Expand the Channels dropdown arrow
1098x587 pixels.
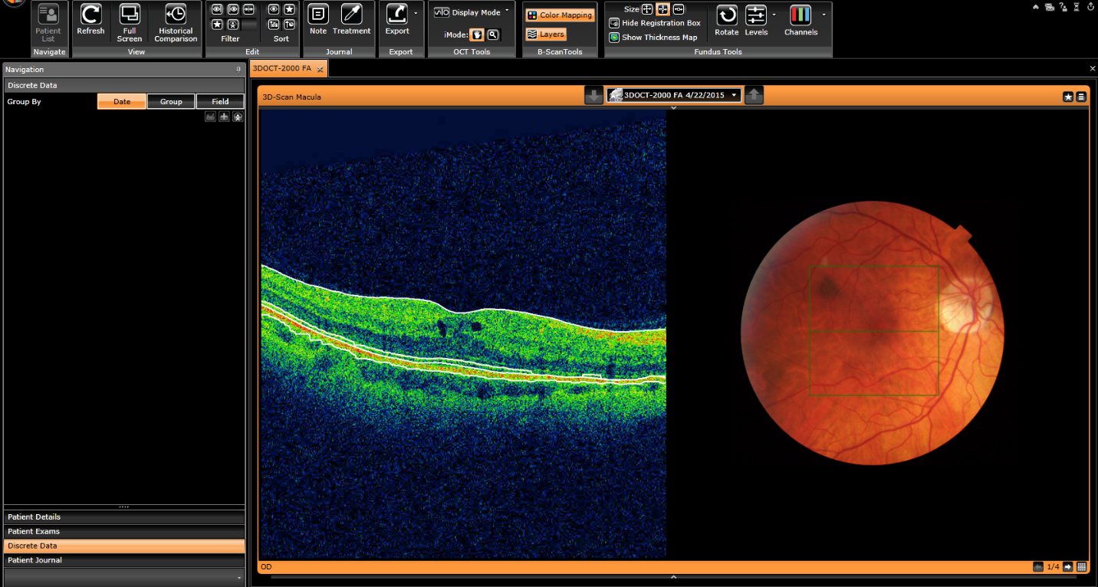tap(823, 14)
